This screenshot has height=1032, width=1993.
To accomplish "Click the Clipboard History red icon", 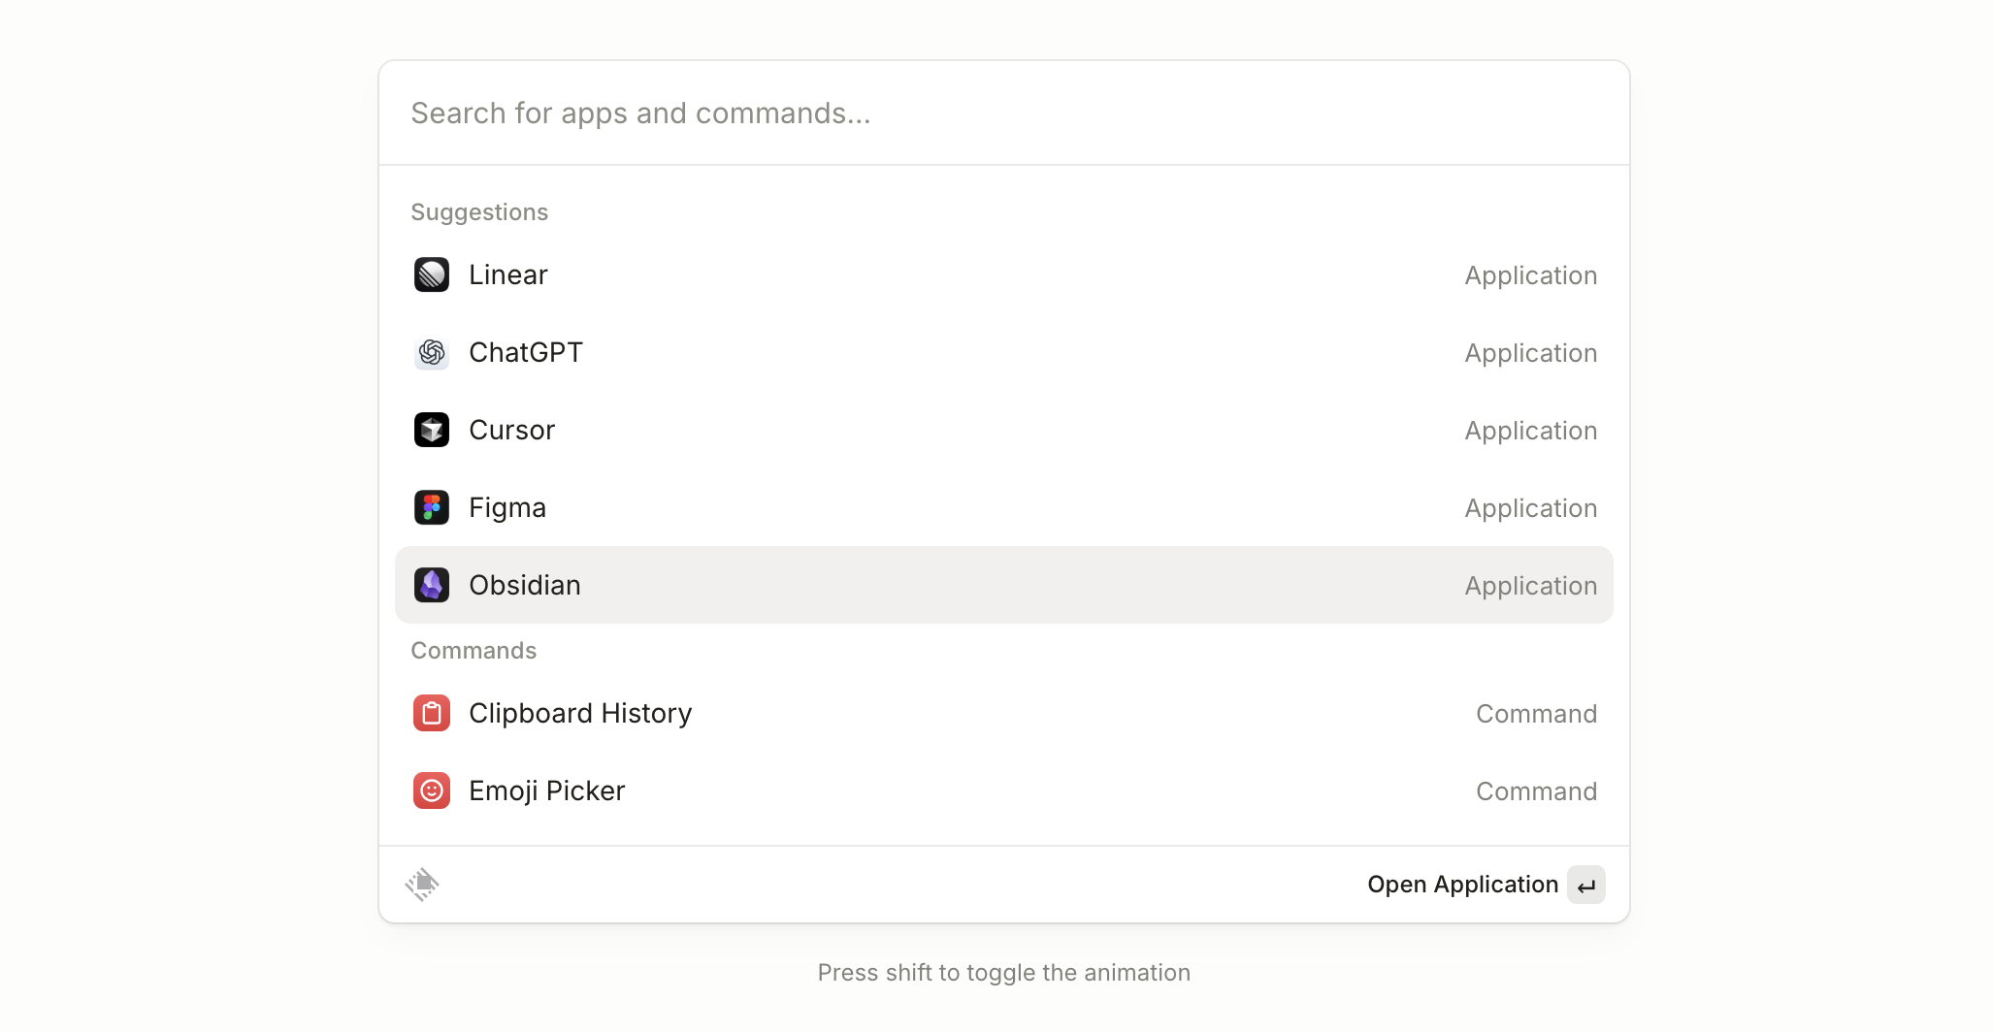I will pyautogui.click(x=432, y=714).
